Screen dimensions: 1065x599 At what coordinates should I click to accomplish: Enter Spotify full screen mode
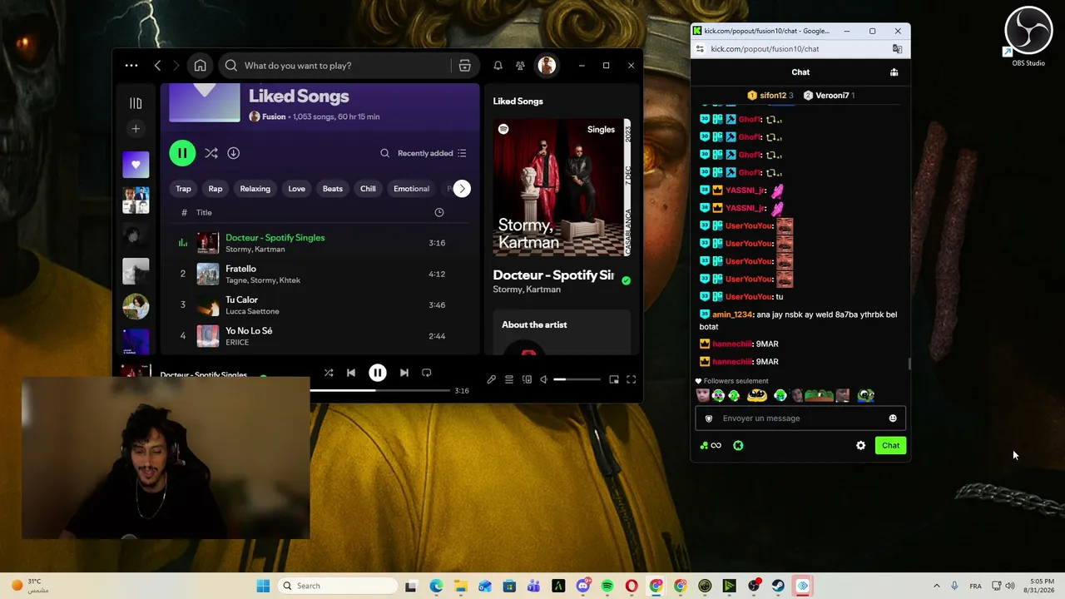pos(632,379)
